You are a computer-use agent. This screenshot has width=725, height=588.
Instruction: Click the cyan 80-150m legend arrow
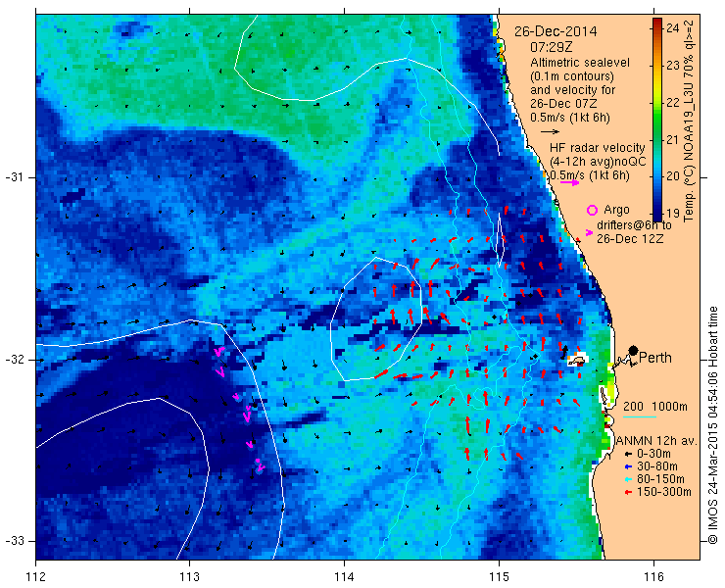(627, 480)
